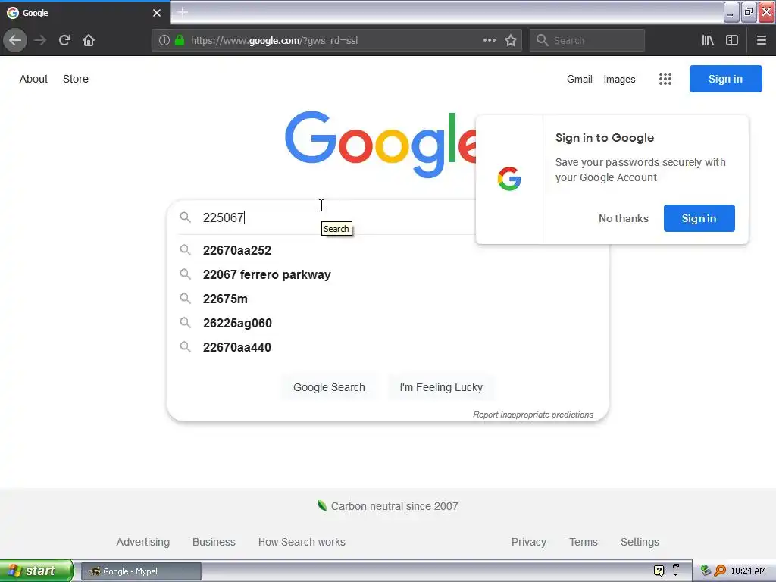Select the Google browser tab
This screenshot has height=582, width=776.
(85, 13)
